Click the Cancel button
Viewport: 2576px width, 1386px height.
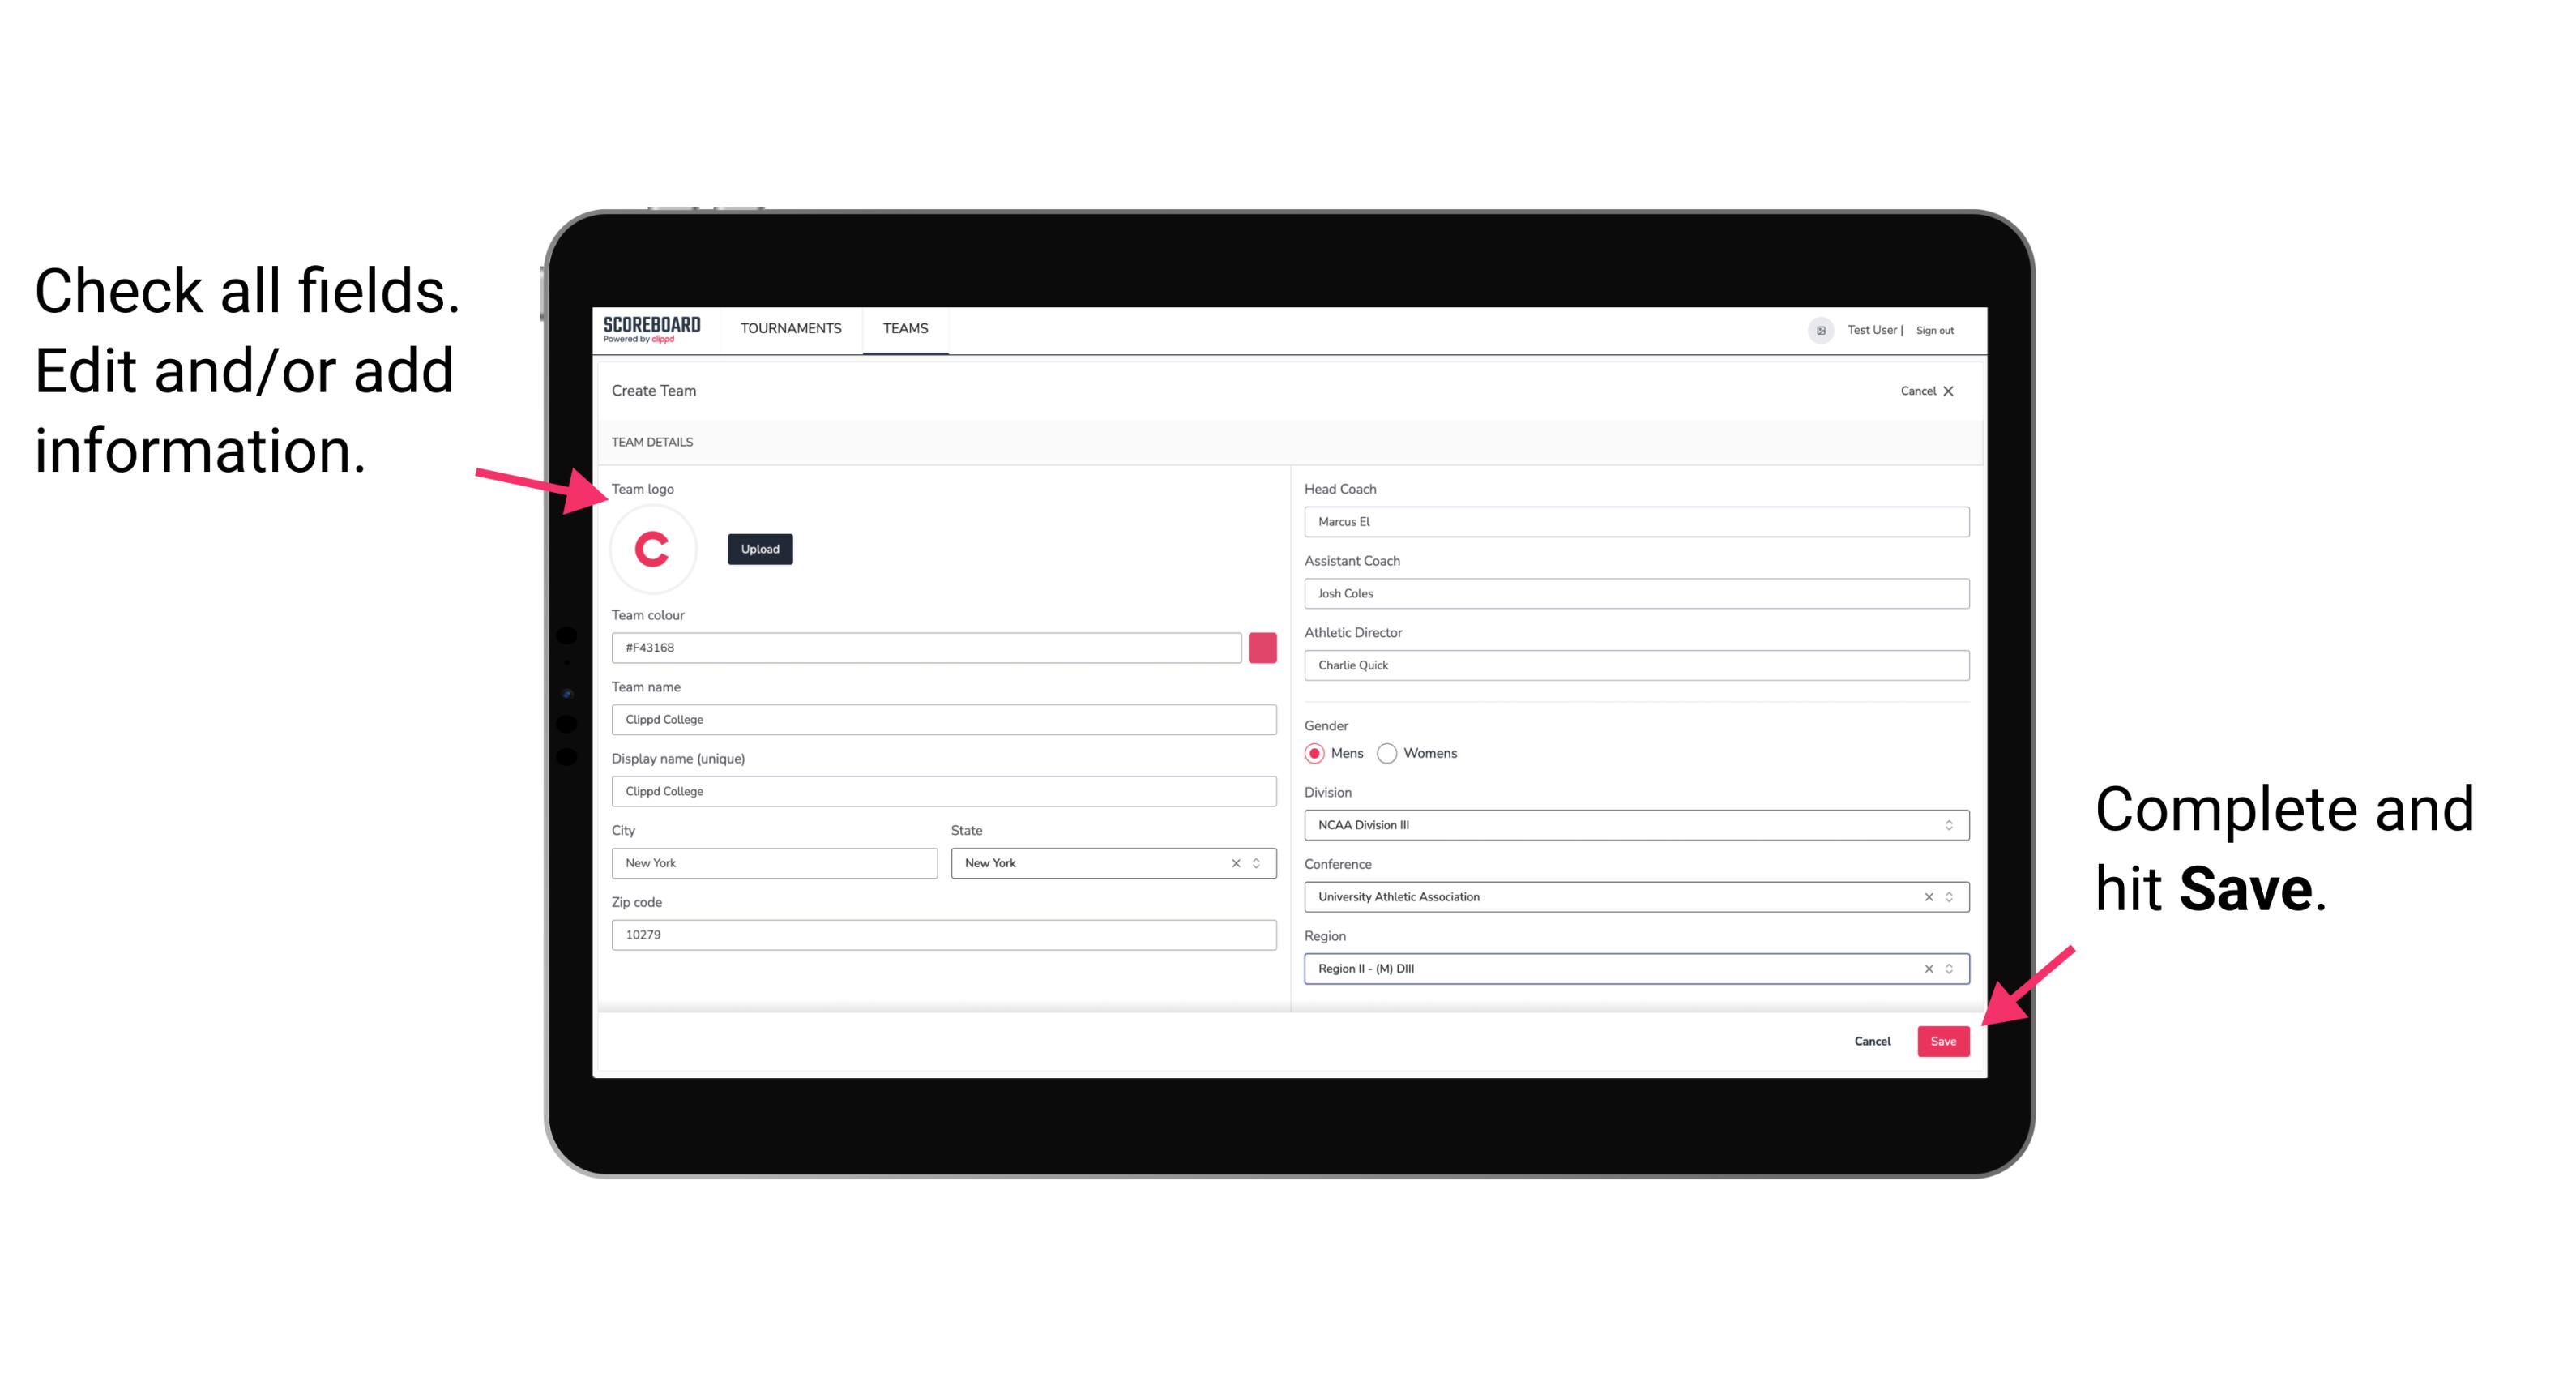point(1873,1037)
